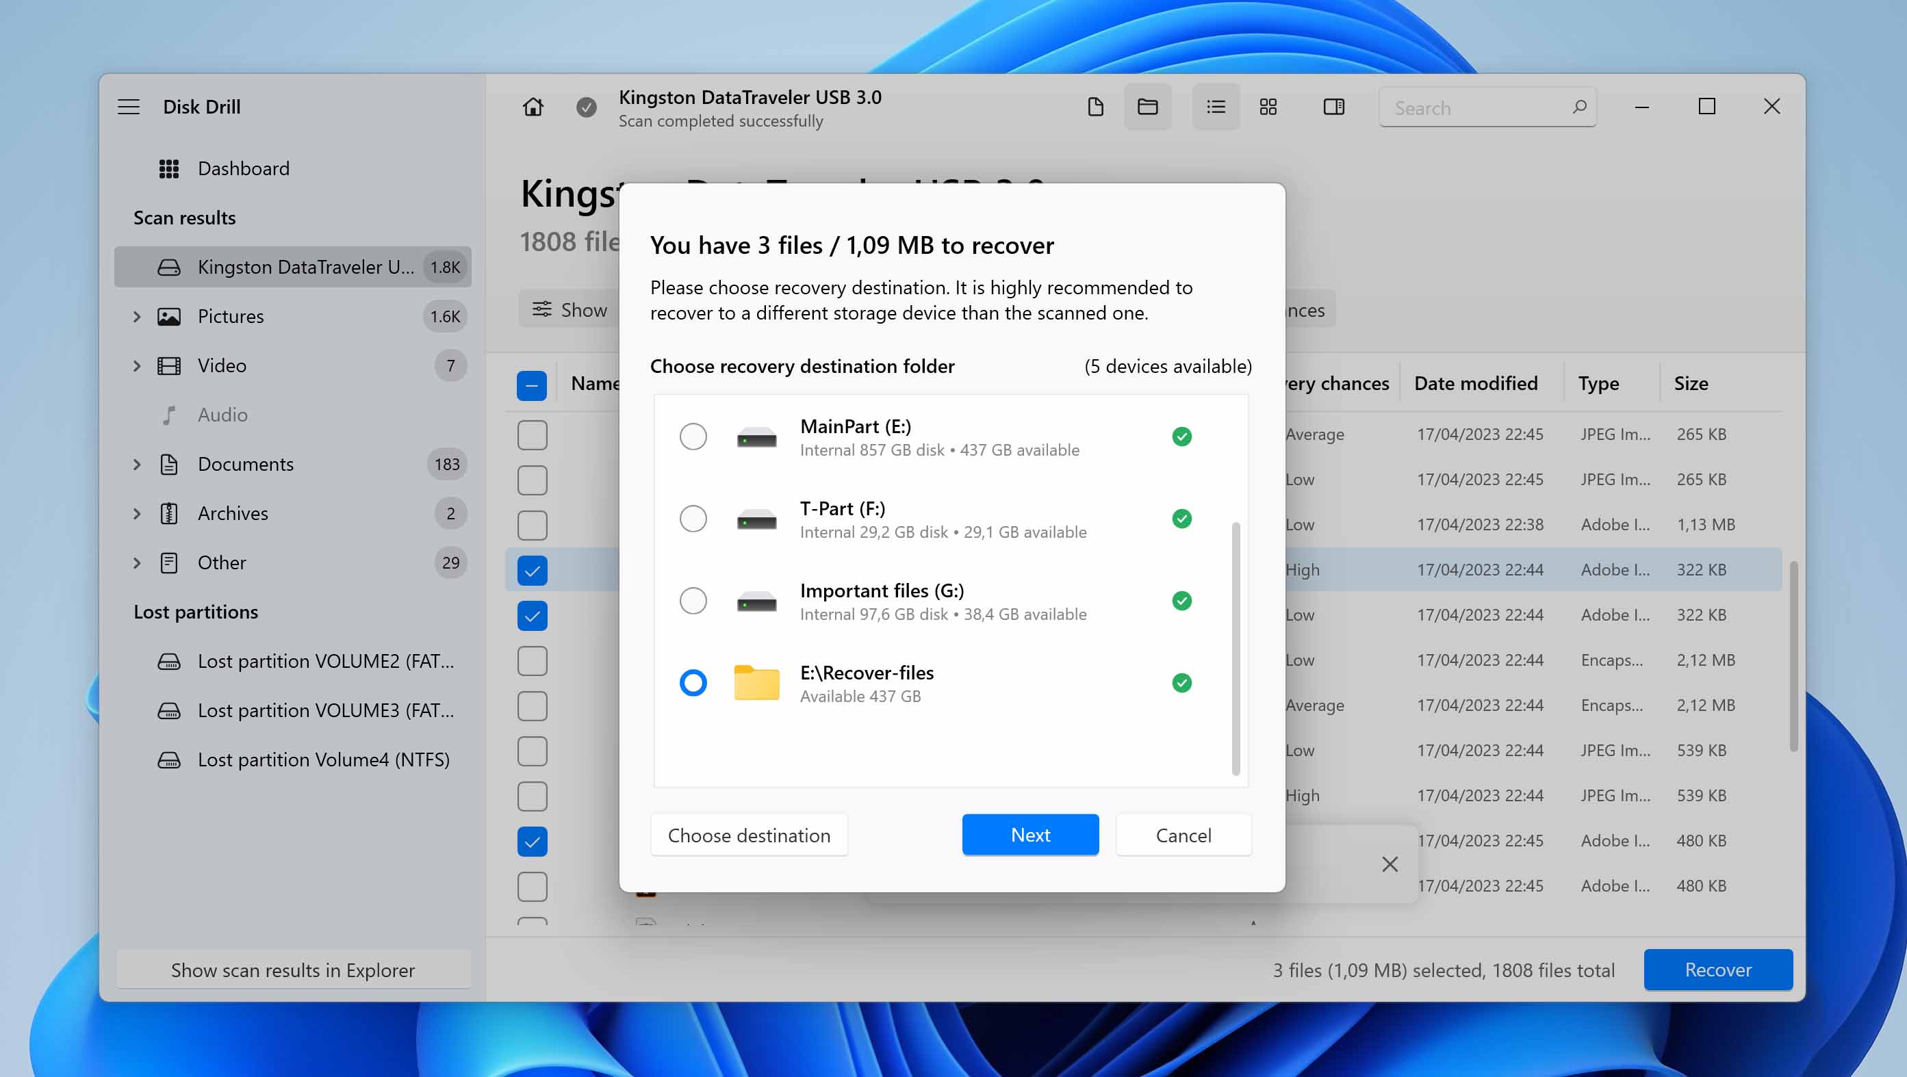The height and width of the screenshot is (1077, 1907).
Task: Expand the Other scan results category
Action: tap(135, 561)
